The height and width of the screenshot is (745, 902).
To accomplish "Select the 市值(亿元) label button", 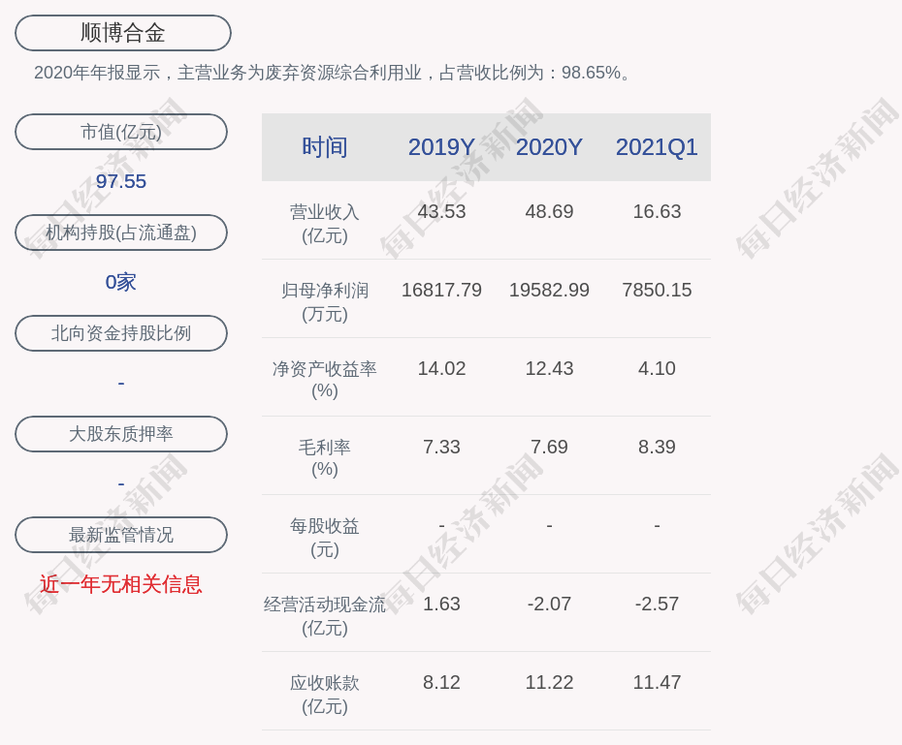I will (121, 132).
